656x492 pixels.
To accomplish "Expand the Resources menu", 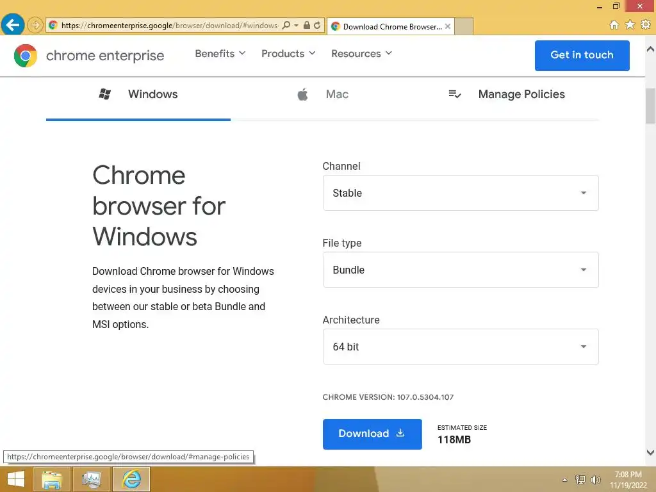I will 361,54.
